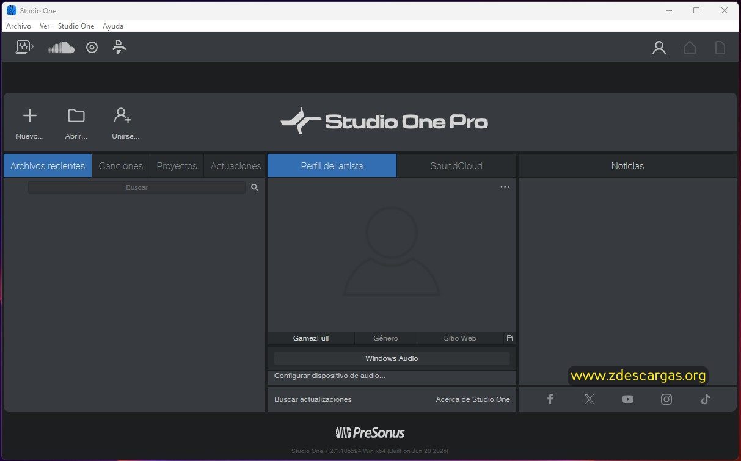Open the Ver menu
741x461 pixels.
[x=45, y=26]
